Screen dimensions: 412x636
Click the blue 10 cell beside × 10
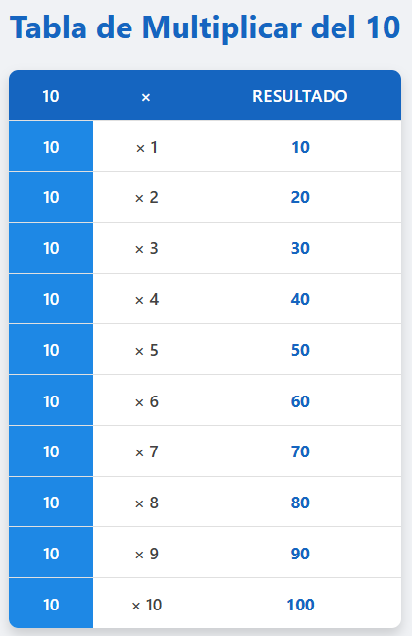coord(51,604)
